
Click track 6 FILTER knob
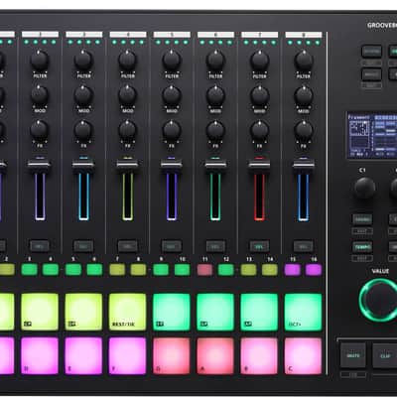coord(215,61)
